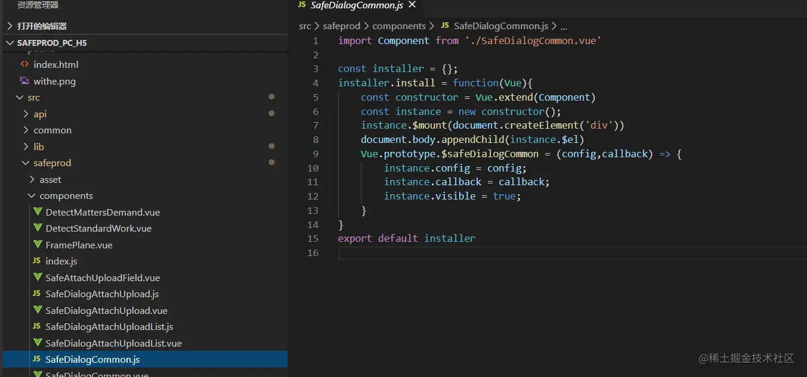Image resolution: width=807 pixels, height=377 pixels.
Task: Click line number 9 in the gutter
Action: click(316, 154)
